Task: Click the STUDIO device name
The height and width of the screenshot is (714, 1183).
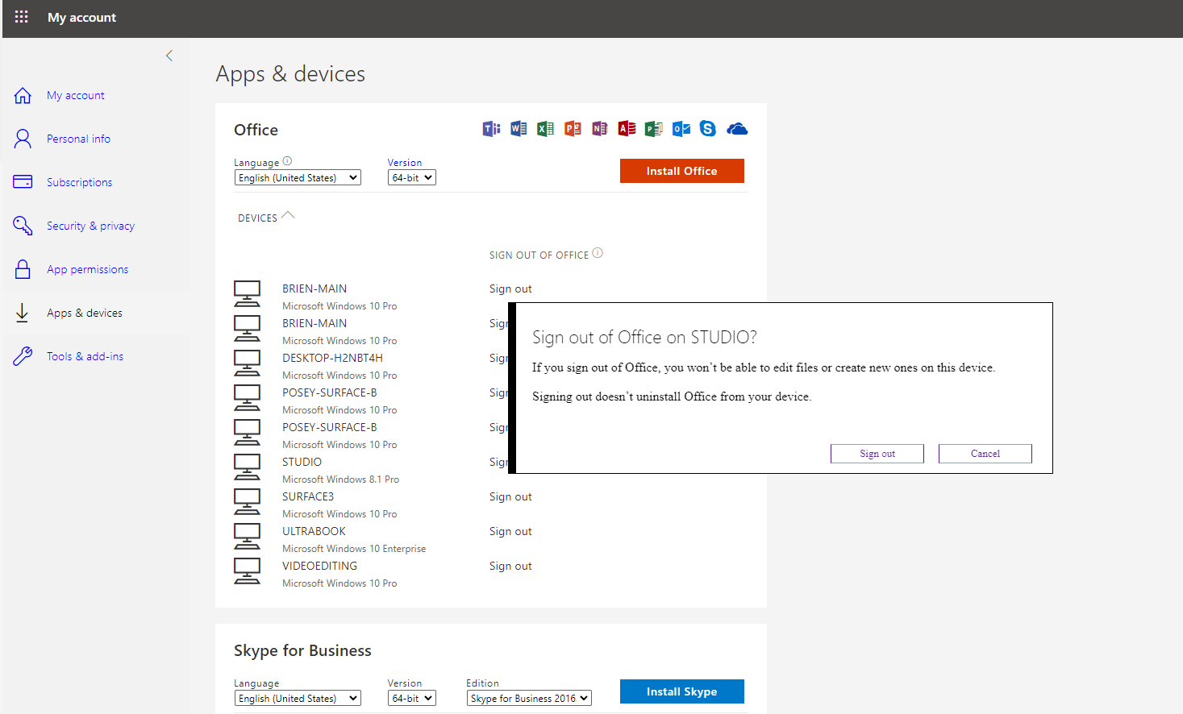Action: tap(302, 462)
